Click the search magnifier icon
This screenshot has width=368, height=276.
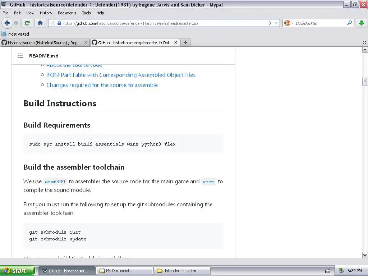[x=349, y=23]
